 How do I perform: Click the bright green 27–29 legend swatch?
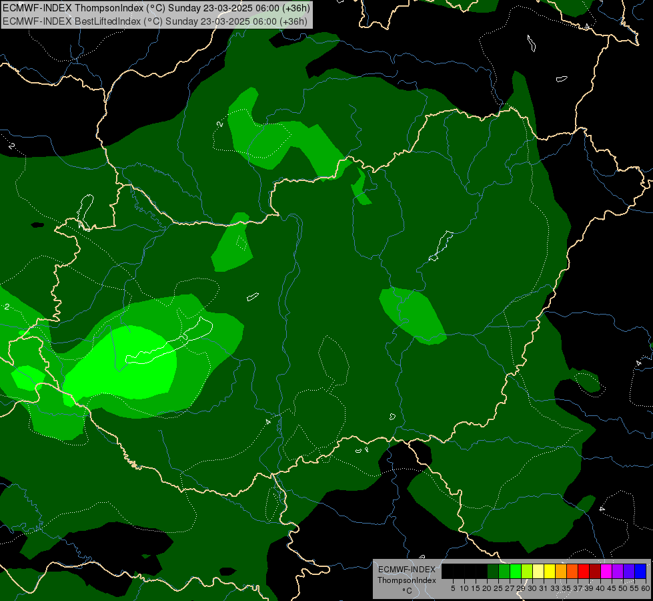[516, 571]
